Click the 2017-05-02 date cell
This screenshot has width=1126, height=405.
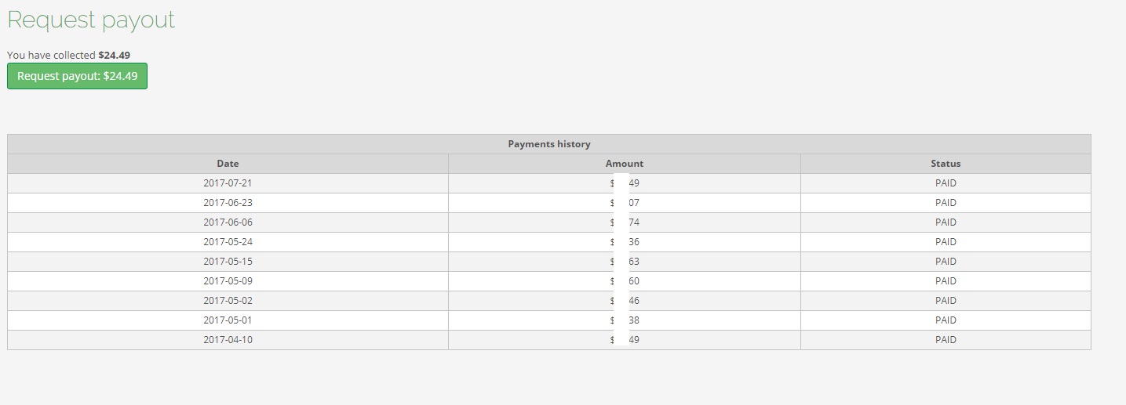coord(228,301)
